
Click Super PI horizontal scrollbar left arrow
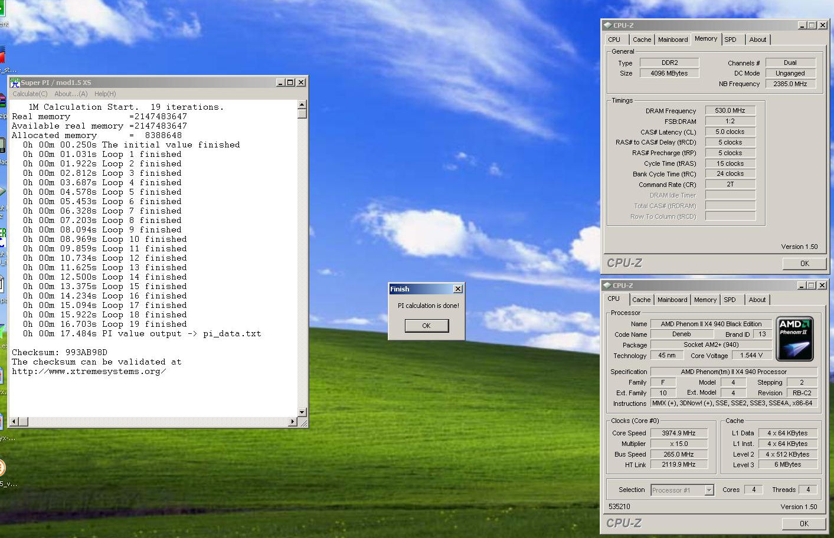[14, 421]
